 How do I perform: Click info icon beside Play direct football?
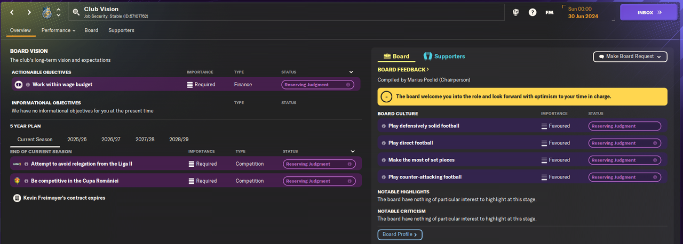(x=384, y=143)
